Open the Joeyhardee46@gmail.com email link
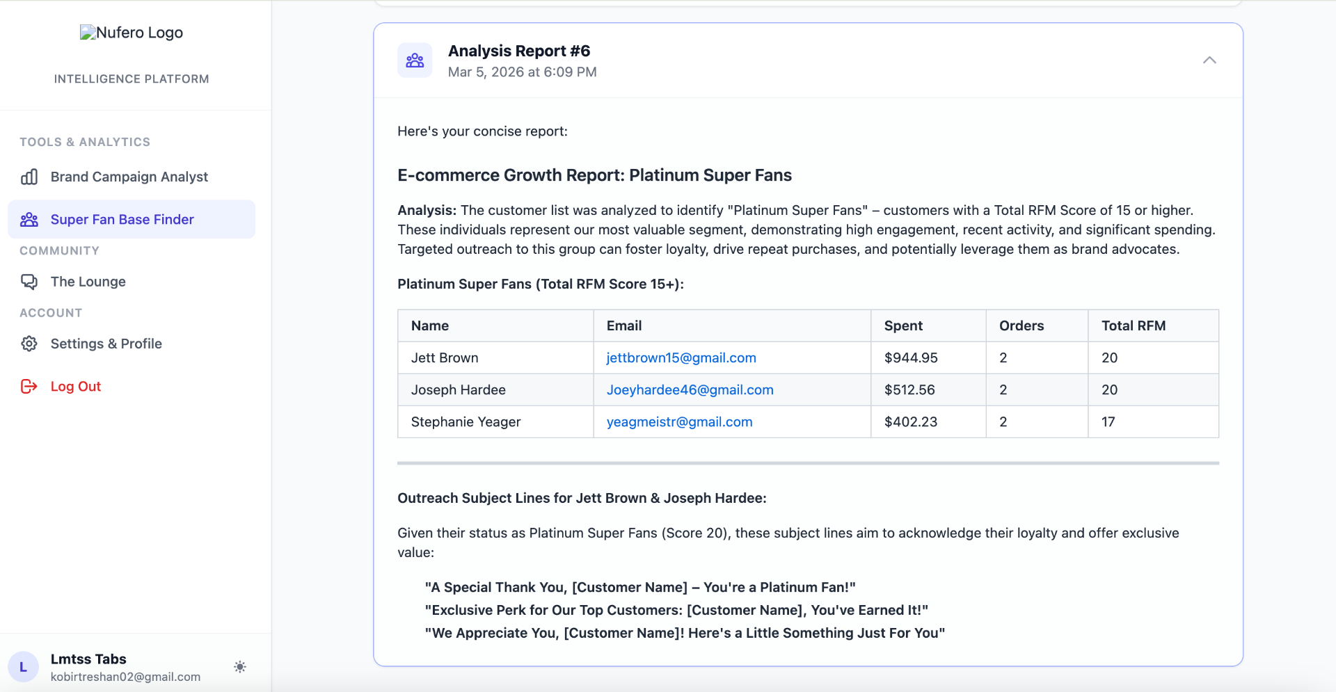 point(690,389)
